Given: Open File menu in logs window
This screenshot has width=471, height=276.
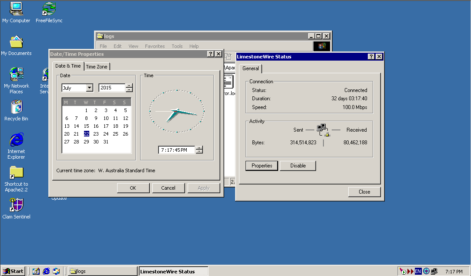Looking at the screenshot, I should pos(103,46).
